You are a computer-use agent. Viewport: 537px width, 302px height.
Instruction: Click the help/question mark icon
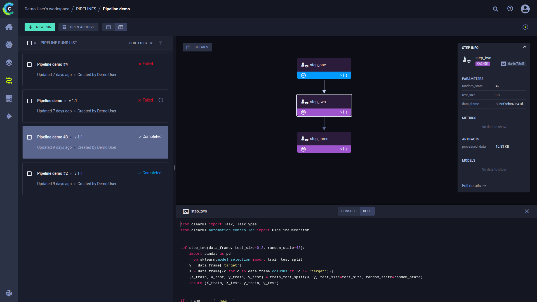pos(510,9)
